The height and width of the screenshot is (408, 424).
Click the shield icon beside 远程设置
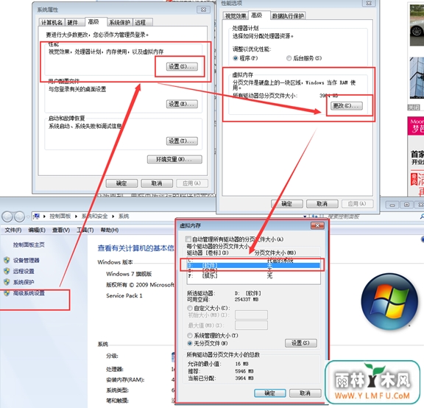tap(7, 271)
